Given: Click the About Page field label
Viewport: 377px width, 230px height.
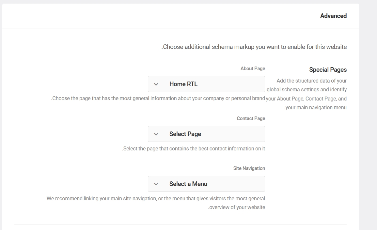Looking at the screenshot, I should coord(253,69).
